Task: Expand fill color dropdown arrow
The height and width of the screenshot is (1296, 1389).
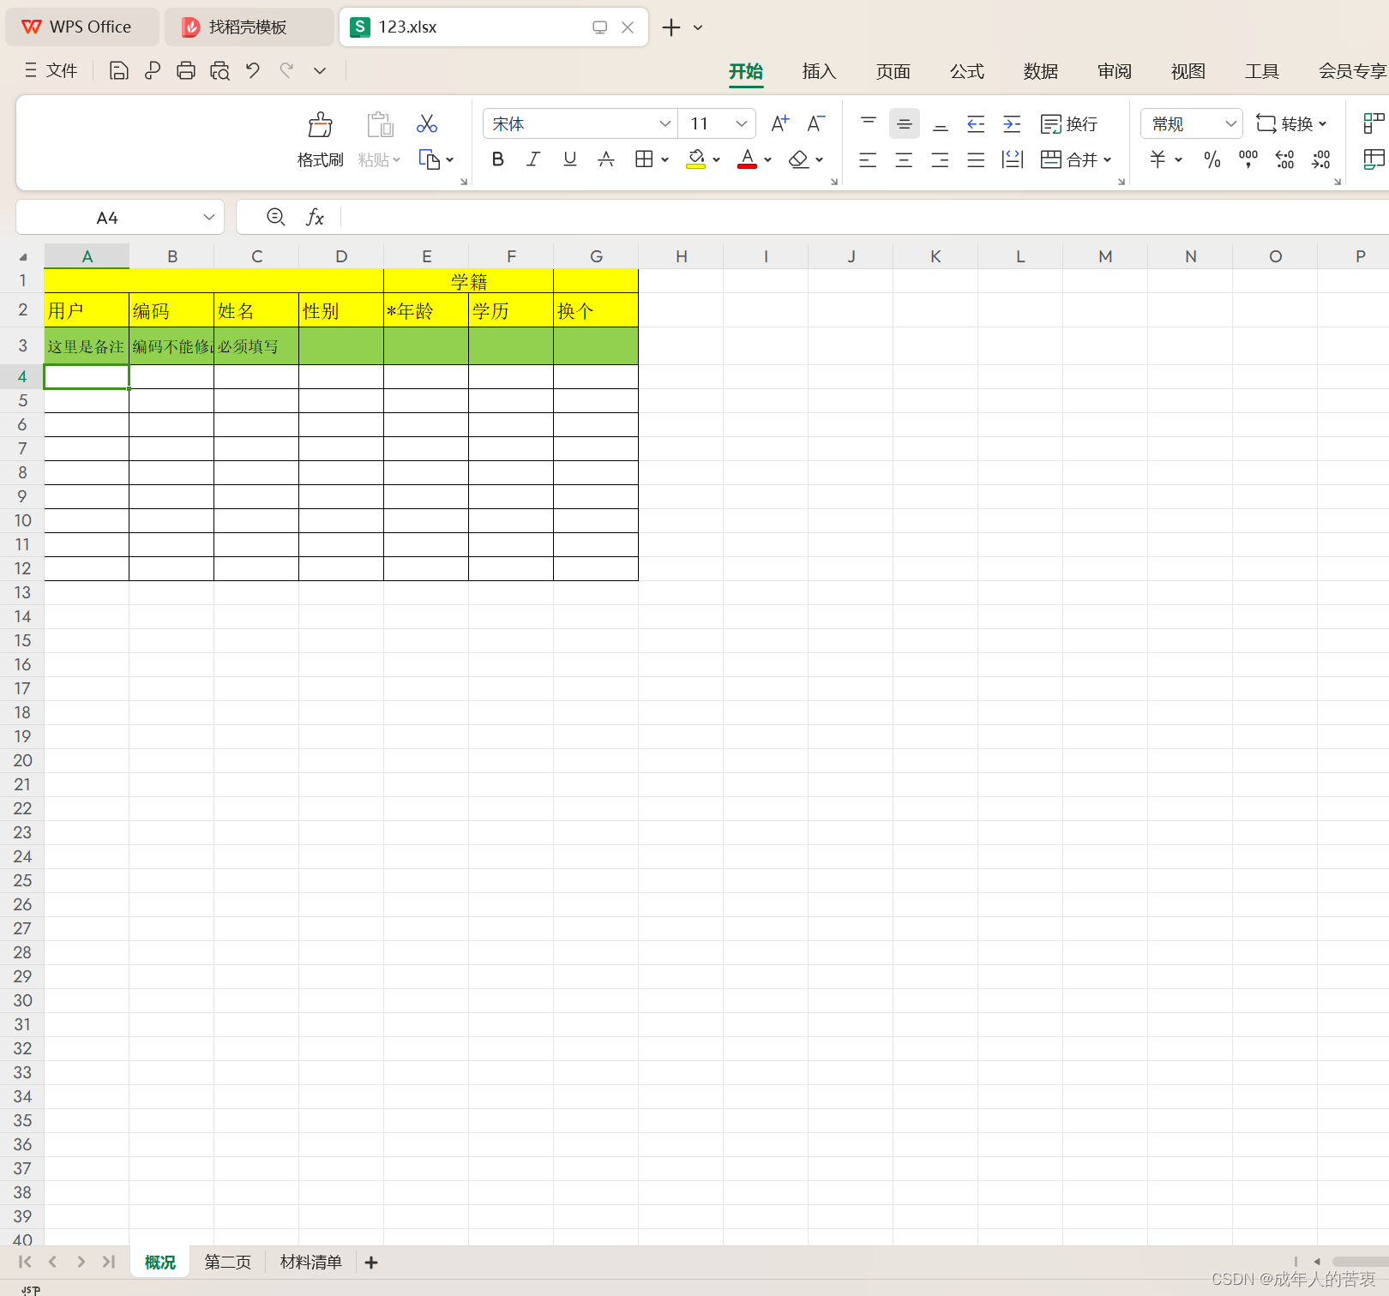Action: [717, 159]
